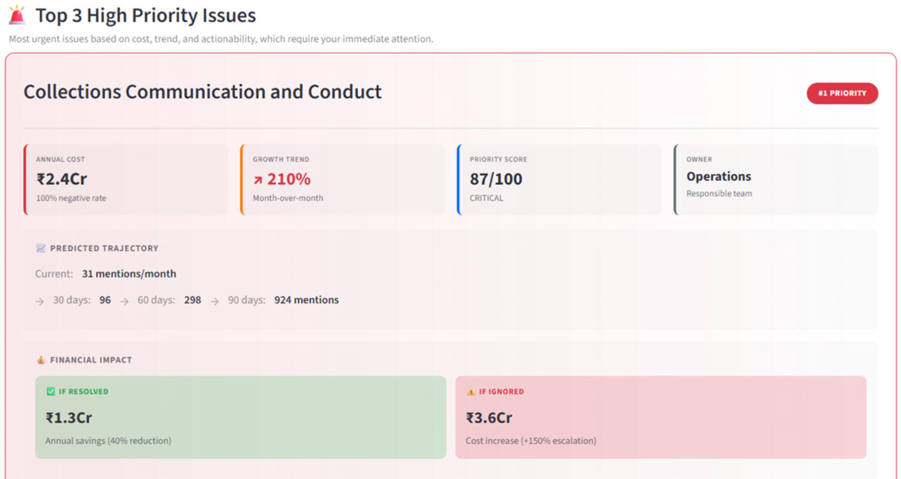Click the 31 mentions/month current value
The height and width of the screenshot is (479, 901).
(129, 274)
